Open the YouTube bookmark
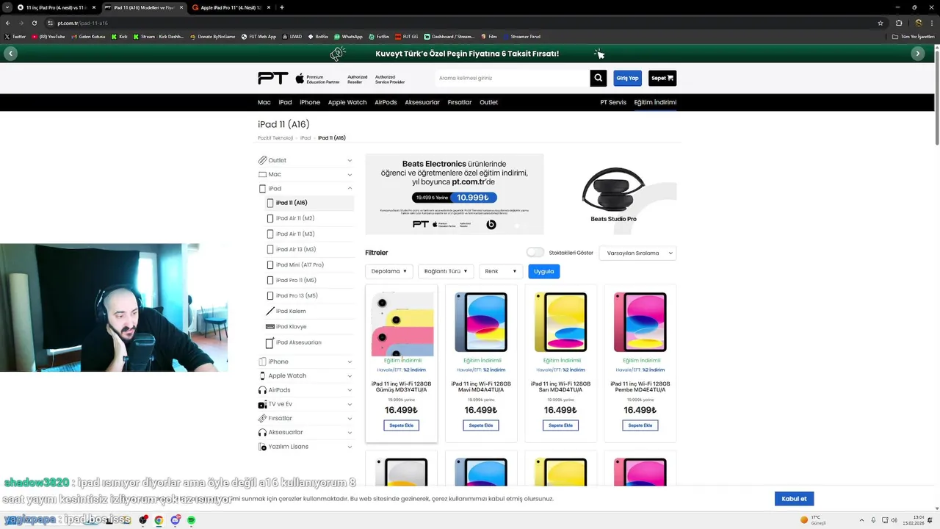This screenshot has width=940, height=529. (48, 36)
